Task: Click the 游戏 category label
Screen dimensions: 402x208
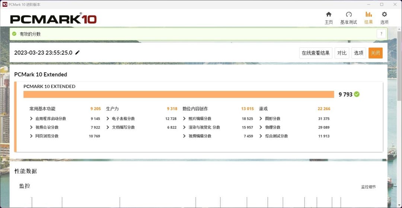Action: [263, 109]
